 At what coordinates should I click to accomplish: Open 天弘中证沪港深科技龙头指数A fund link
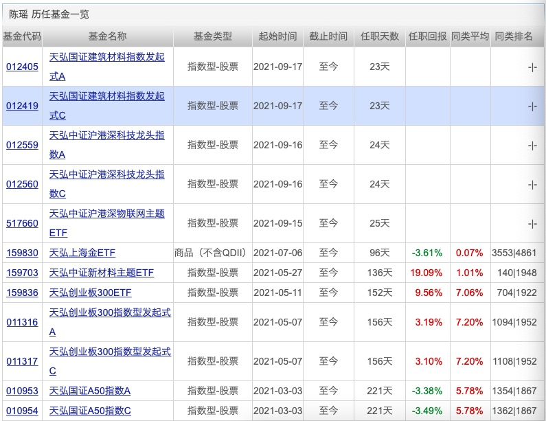pos(106,144)
